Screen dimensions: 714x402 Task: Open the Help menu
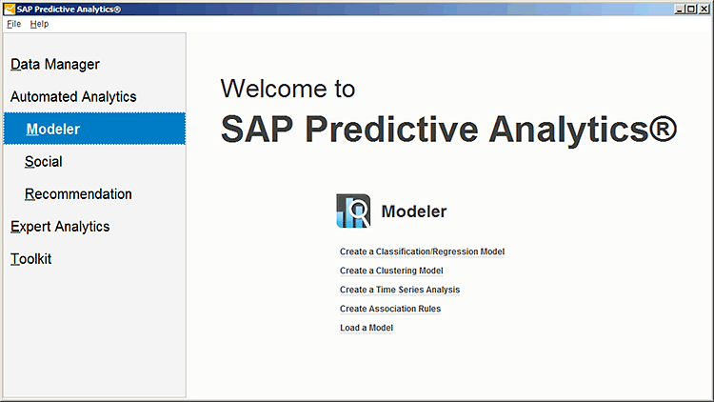click(39, 24)
